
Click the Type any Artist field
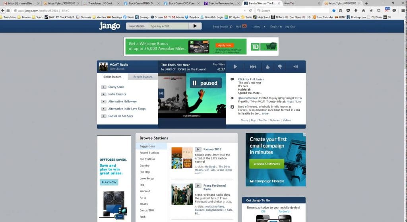click(x=168, y=26)
